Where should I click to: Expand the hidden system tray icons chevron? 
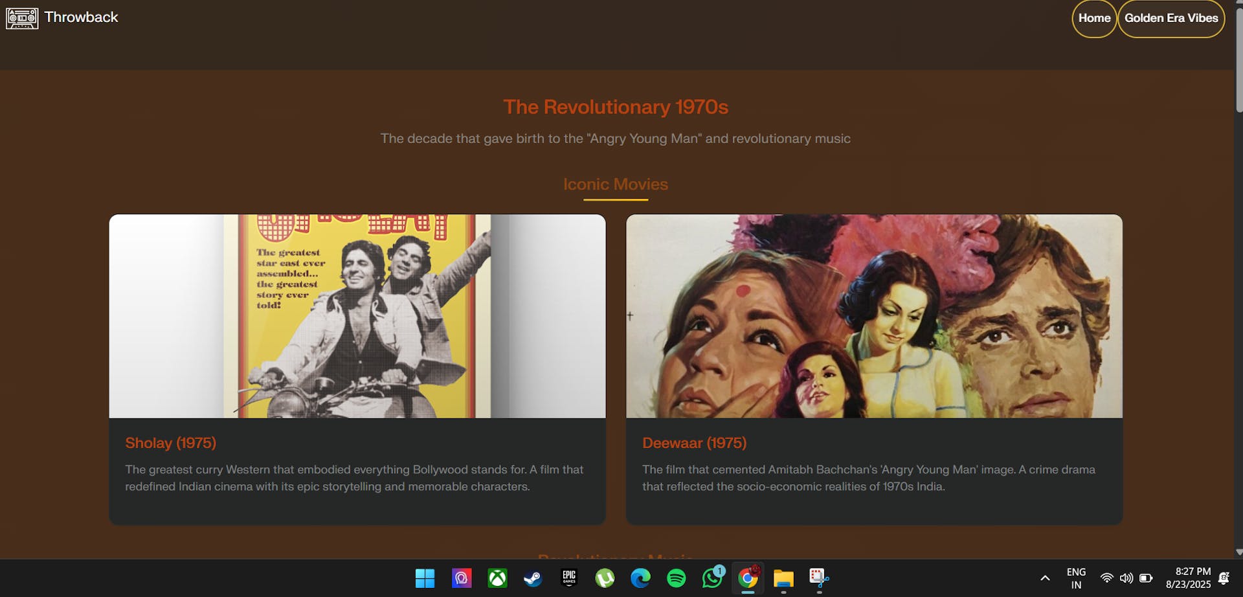tap(1045, 578)
